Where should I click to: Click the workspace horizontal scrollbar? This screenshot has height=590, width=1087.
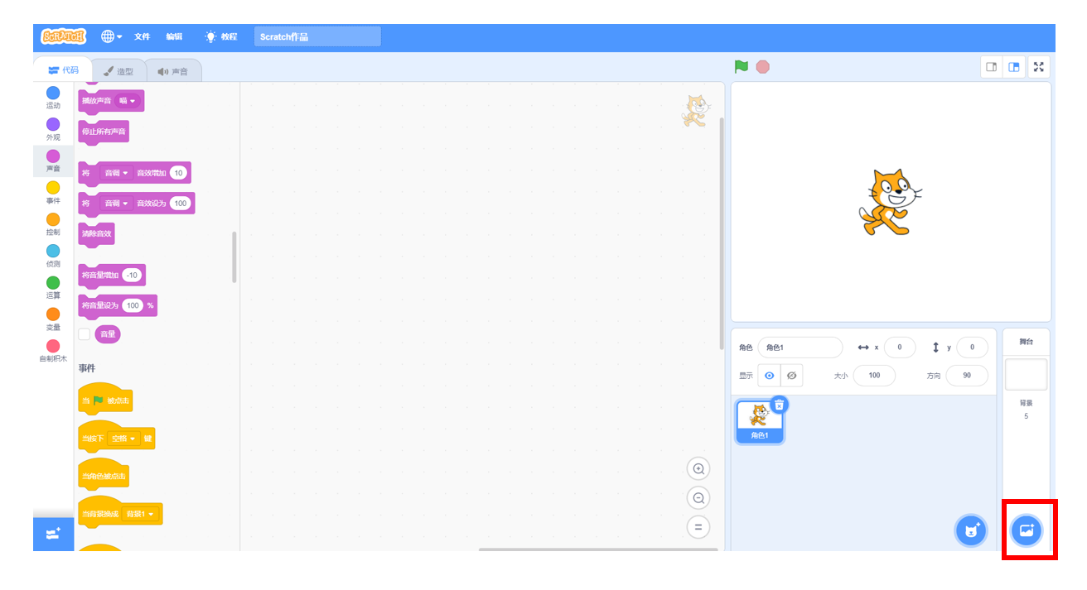pos(598,549)
